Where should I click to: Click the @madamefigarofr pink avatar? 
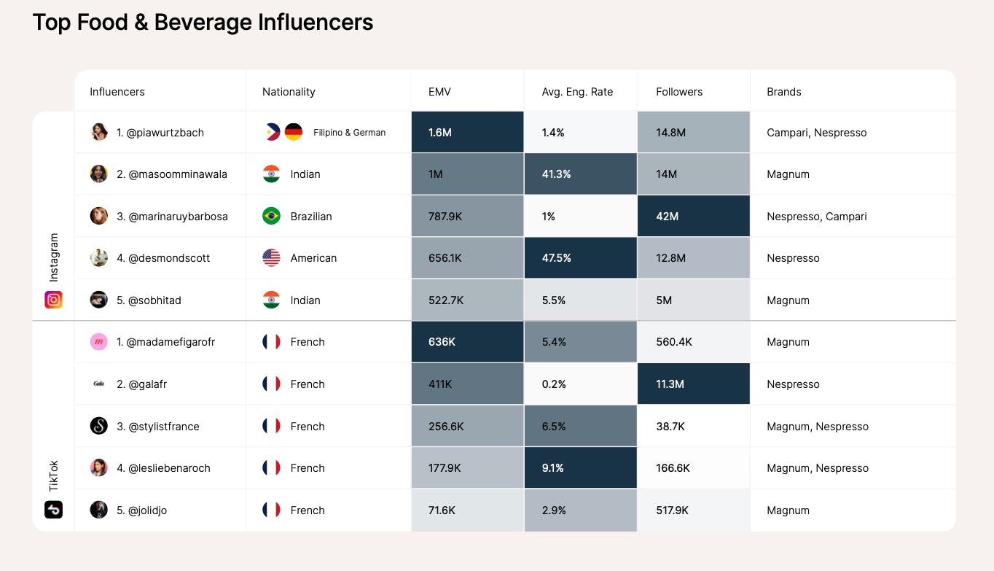click(x=99, y=342)
